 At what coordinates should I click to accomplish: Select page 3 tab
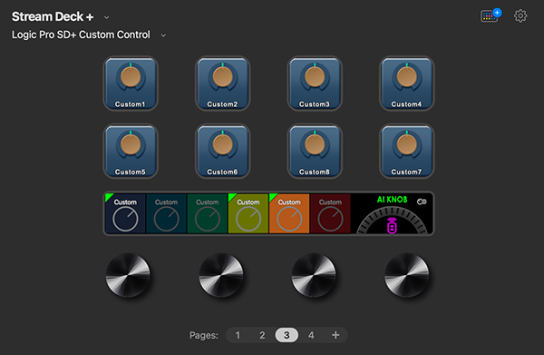click(x=287, y=335)
